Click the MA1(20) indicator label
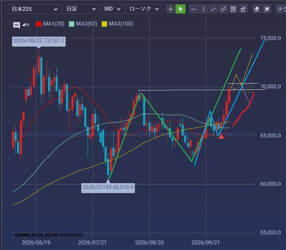 coord(54,24)
